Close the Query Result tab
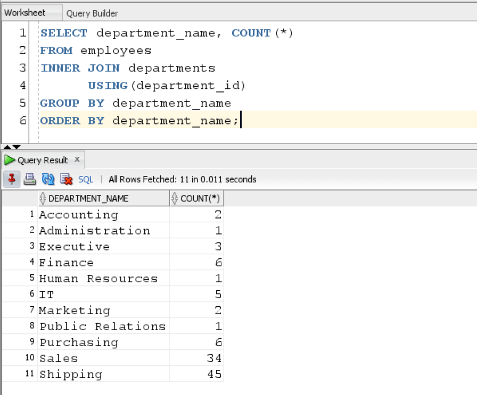Viewport: 477px width, 395px height. (x=77, y=159)
